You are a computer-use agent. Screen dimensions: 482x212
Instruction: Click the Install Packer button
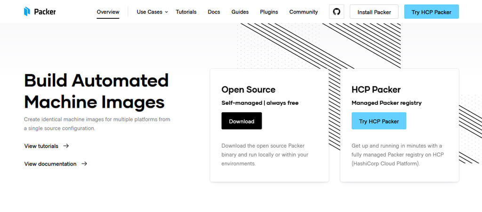(374, 12)
